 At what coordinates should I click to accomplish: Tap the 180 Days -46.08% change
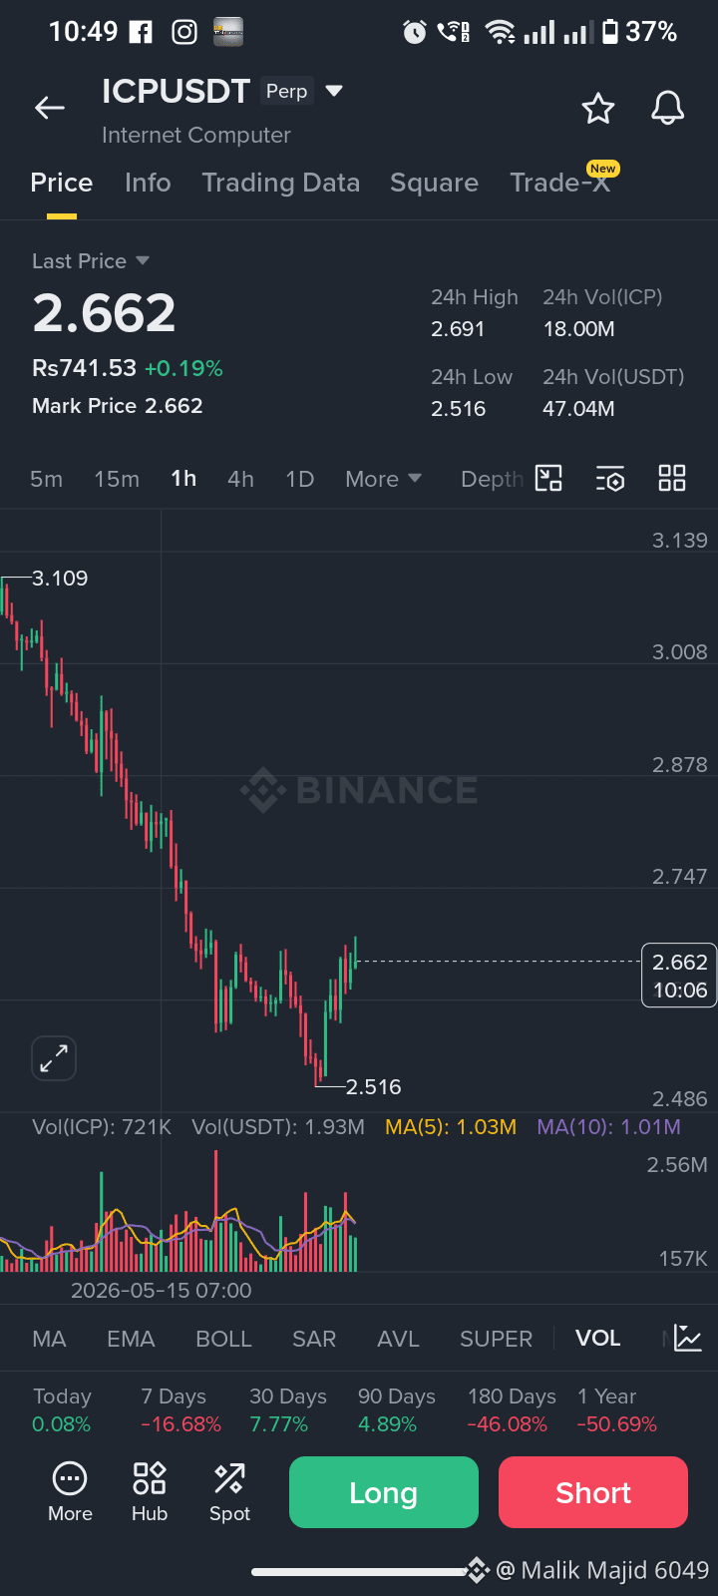[x=512, y=1410]
